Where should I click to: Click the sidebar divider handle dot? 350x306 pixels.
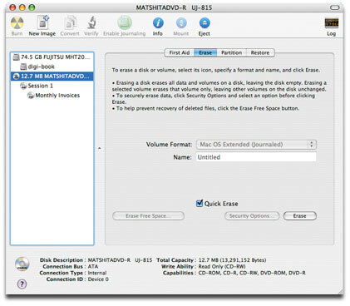pyautogui.click(x=100, y=149)
